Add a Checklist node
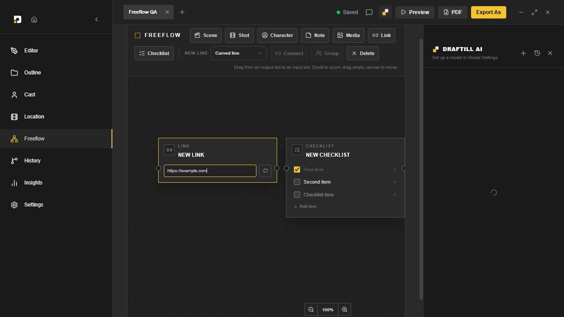Image resolution: width=564 pixels, height=317 pixels. (154, 53)
